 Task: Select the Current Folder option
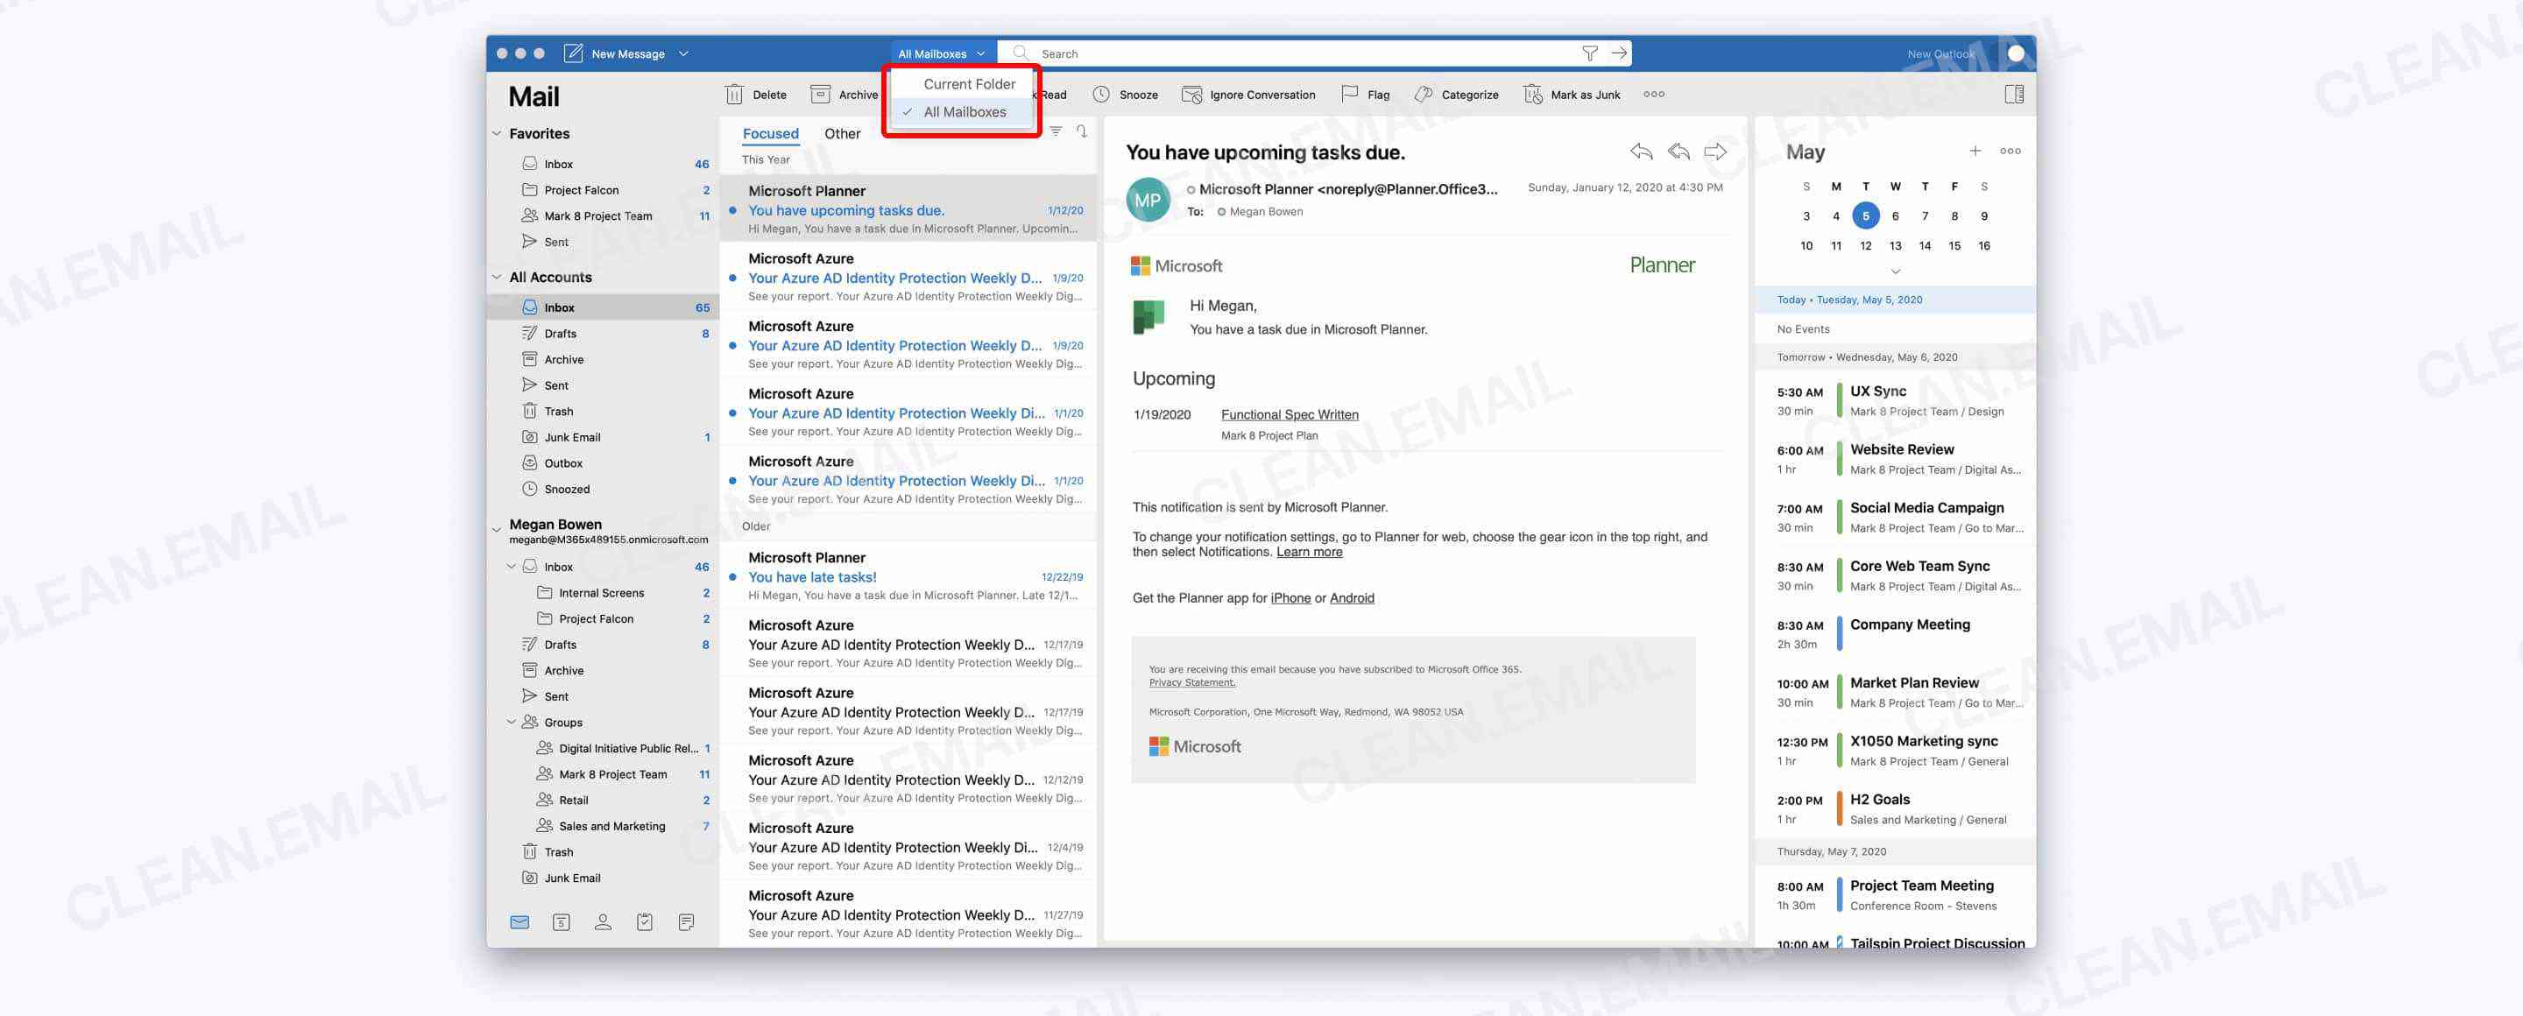click(x=969, y=83)
